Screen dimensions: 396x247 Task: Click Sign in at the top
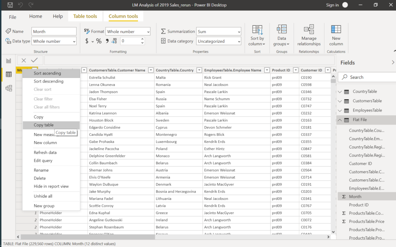tap(332, 5)
